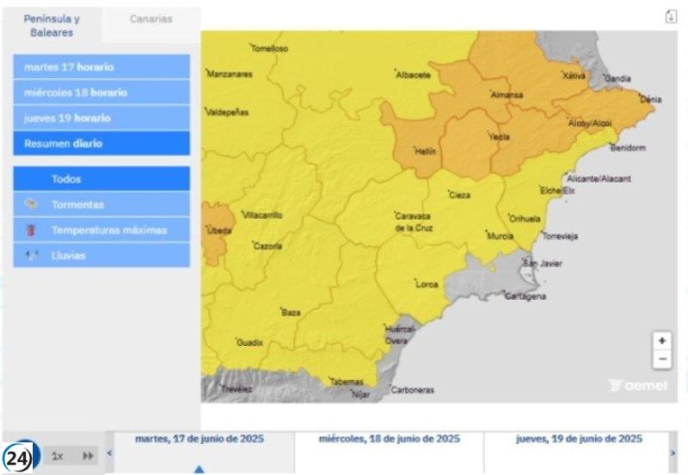This screenshot has height=475, width=688.
Task: Change the 1x playback speed
Action: tap(57, 456)
